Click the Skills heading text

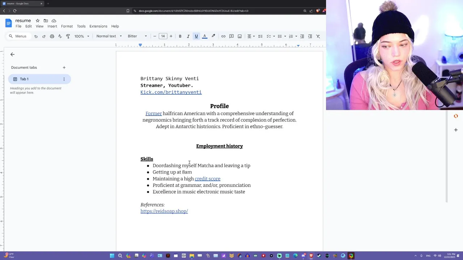click(147, 159)
